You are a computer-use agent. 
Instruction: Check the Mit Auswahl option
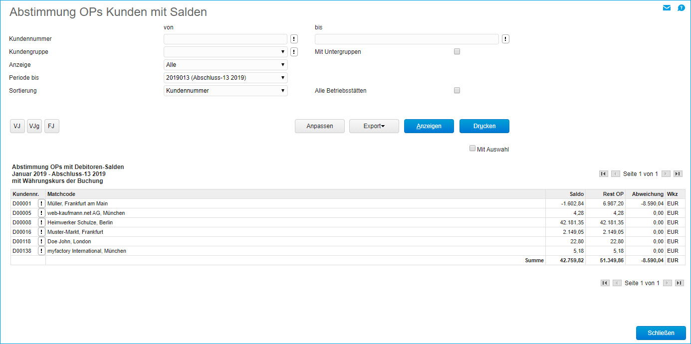(472, 148)
